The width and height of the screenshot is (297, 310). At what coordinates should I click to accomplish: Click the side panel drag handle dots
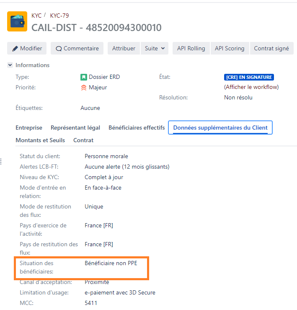(x=1, y=162)
